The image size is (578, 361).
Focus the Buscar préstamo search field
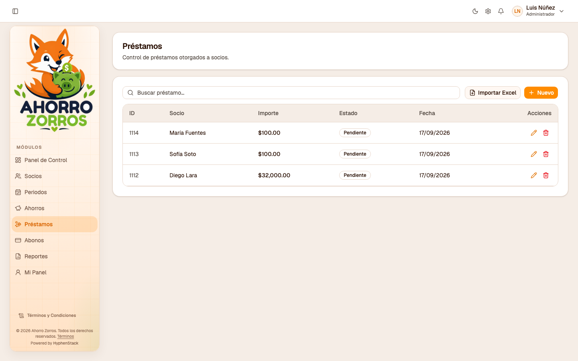point(291,93)
